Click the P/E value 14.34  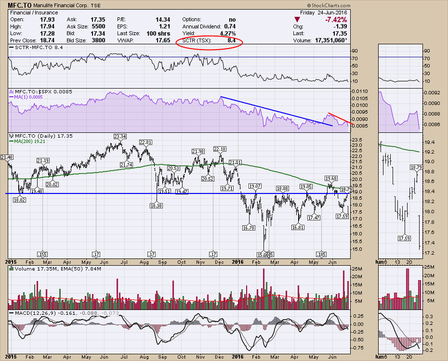tap(163, 19)
